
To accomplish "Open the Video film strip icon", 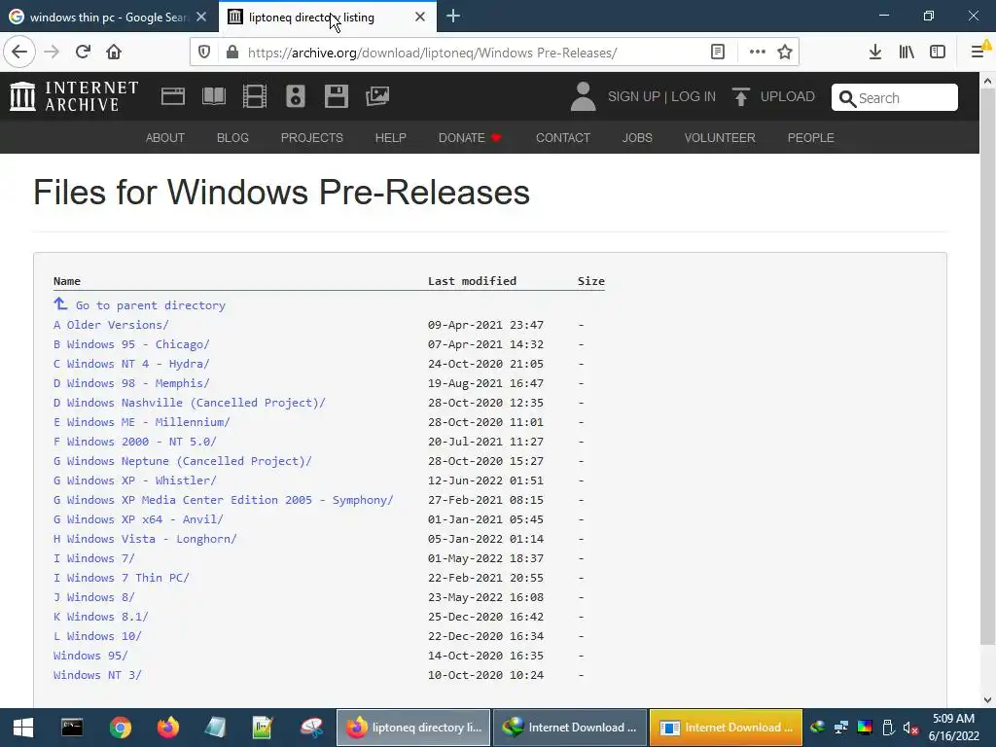I will coord(255,96).
